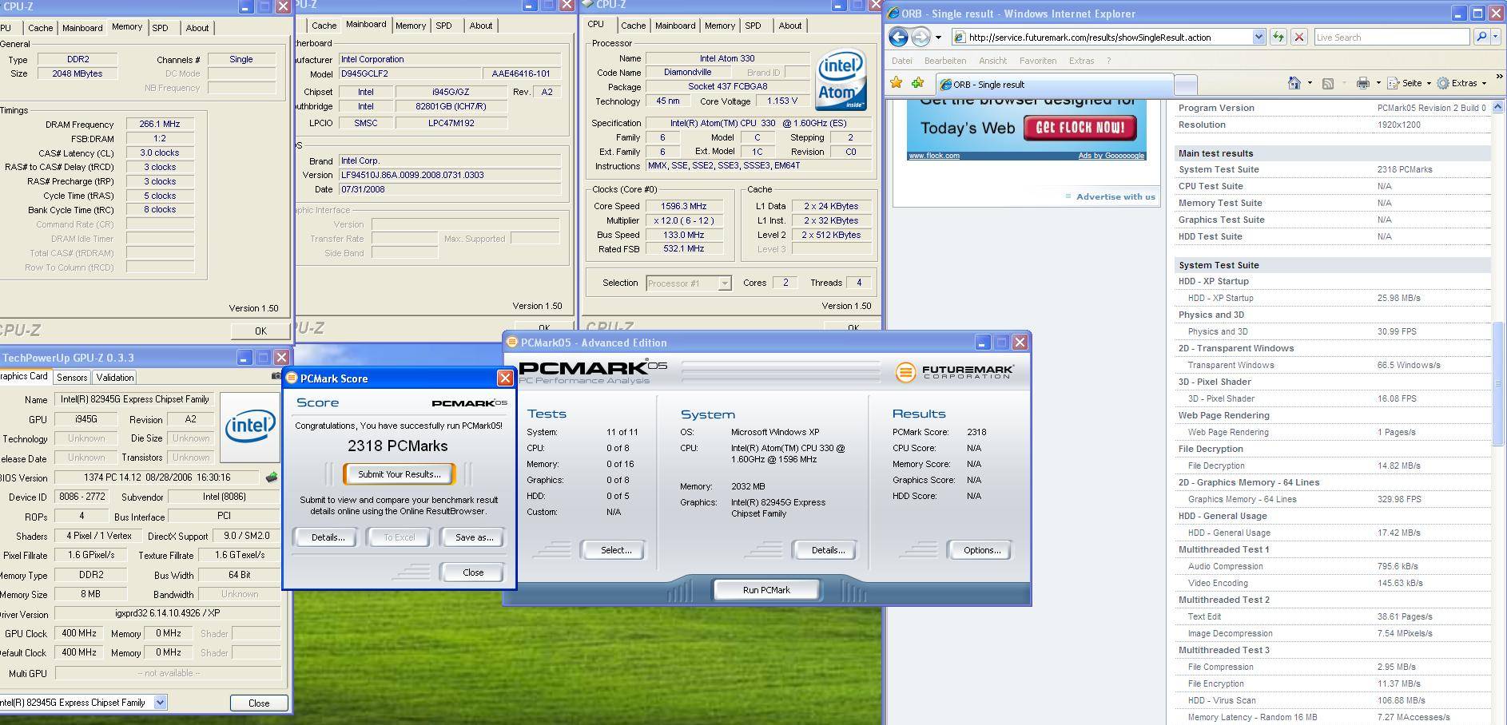Refresh the ORB results page
The height and width of the screenshot is (725, 1507).
pos(1278,37)
